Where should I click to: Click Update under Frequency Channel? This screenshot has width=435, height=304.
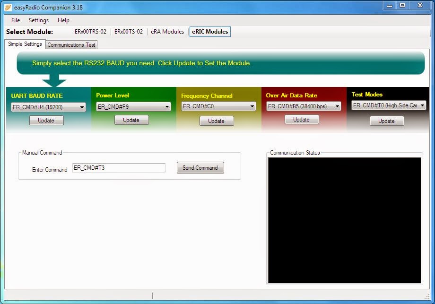click(217, 121)
